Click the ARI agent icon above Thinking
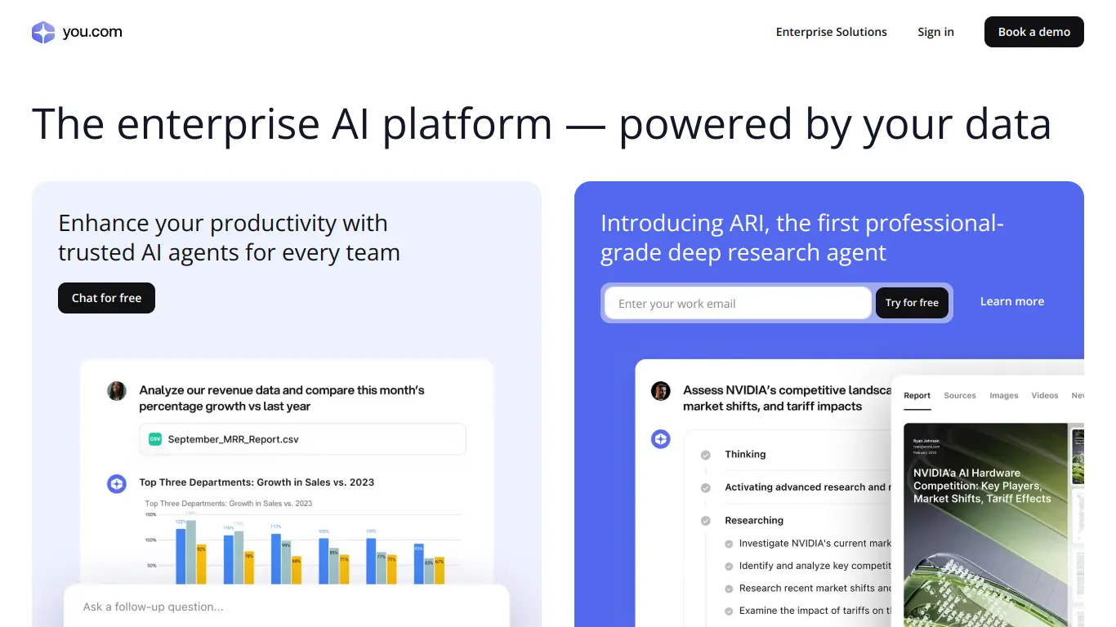 tap(660, 439)
